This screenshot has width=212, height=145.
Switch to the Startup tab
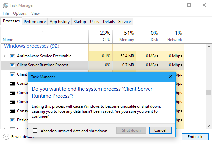(x=80, y=22)
